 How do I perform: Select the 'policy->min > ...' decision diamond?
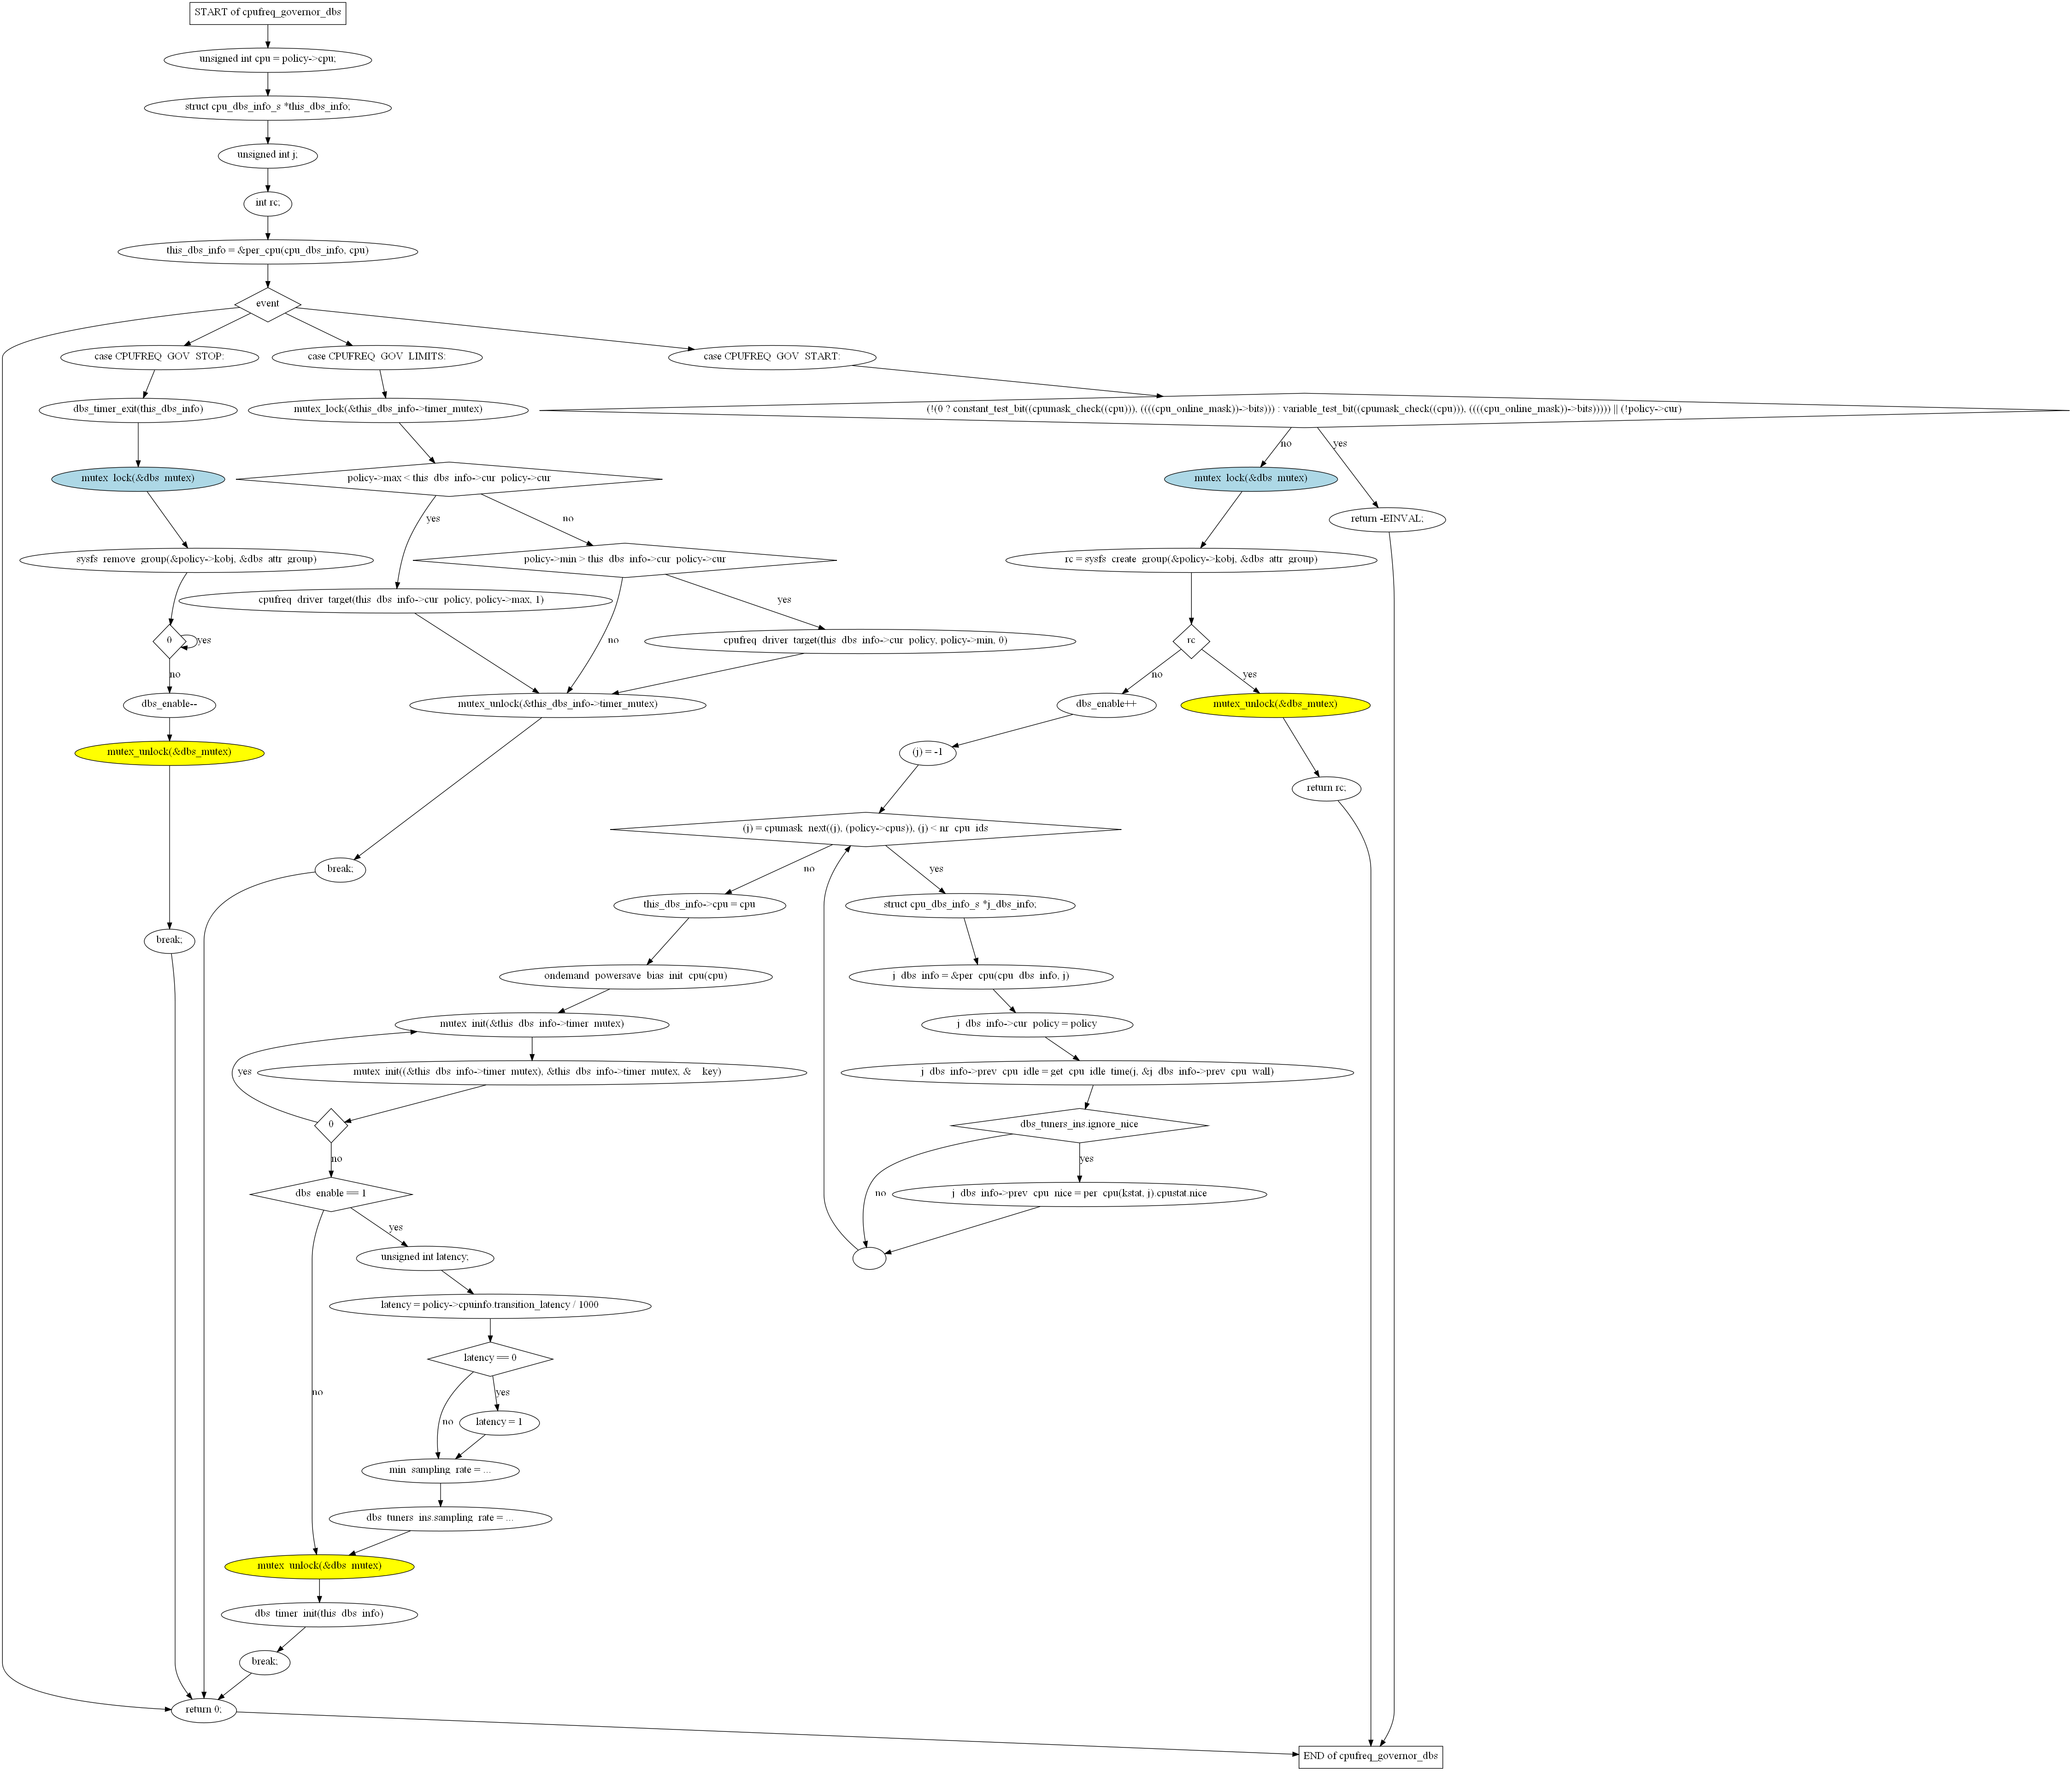point(625,560)
